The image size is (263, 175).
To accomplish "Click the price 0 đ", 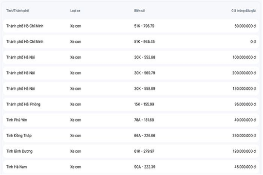I will tap(253, 42).
